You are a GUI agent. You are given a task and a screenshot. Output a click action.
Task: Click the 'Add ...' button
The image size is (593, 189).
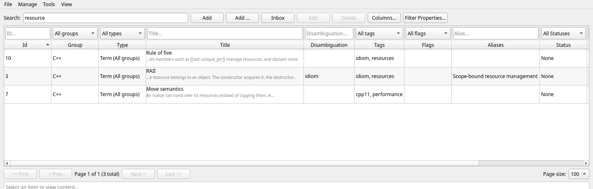pos(243,18)
